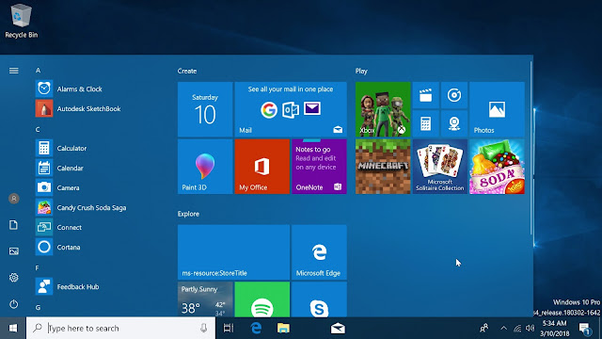Open the People icon in the taskbar
Image resolution: width=602 pixels, height=339 pixels.
[483, 329]
